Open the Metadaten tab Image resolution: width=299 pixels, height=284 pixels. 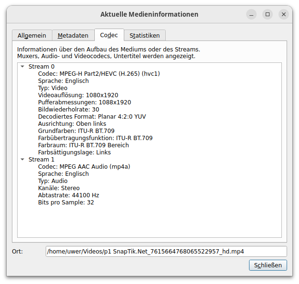click(73, 35)
